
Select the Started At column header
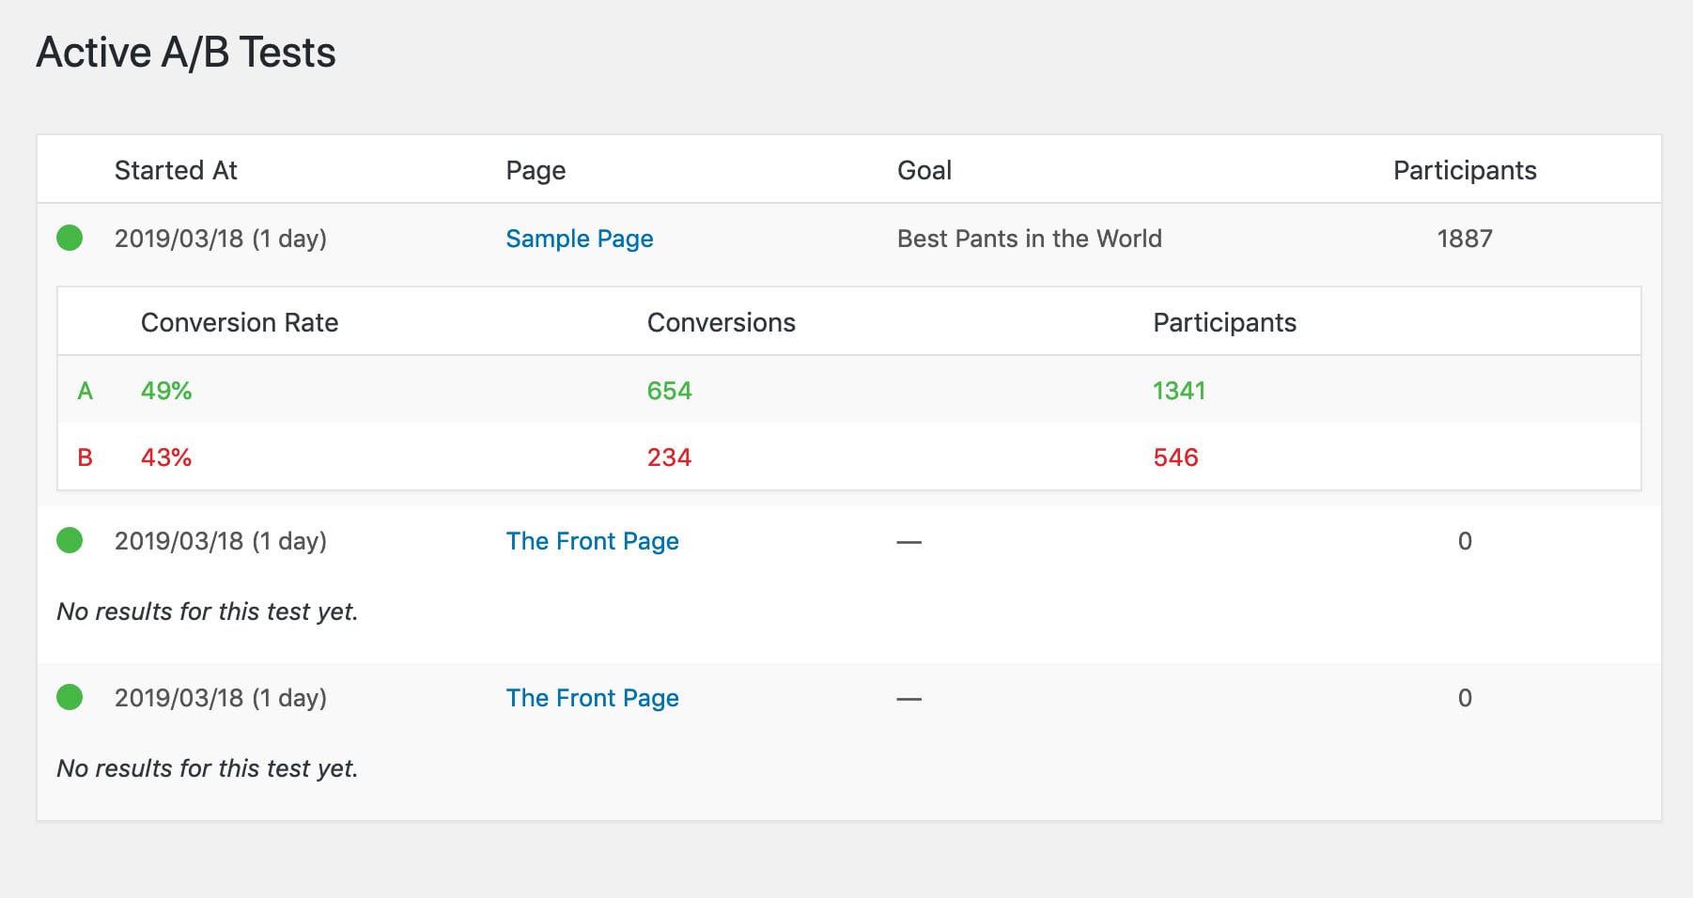(x=176, y=170)
